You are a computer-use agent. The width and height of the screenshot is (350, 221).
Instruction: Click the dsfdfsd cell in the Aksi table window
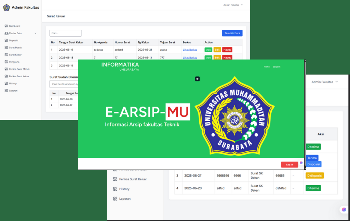coord(281,188)
